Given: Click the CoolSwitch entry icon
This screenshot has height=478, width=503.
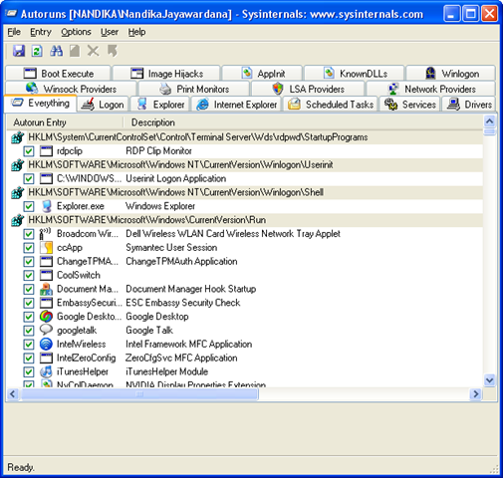Looking at the screenshot, I should click(46, 275).
